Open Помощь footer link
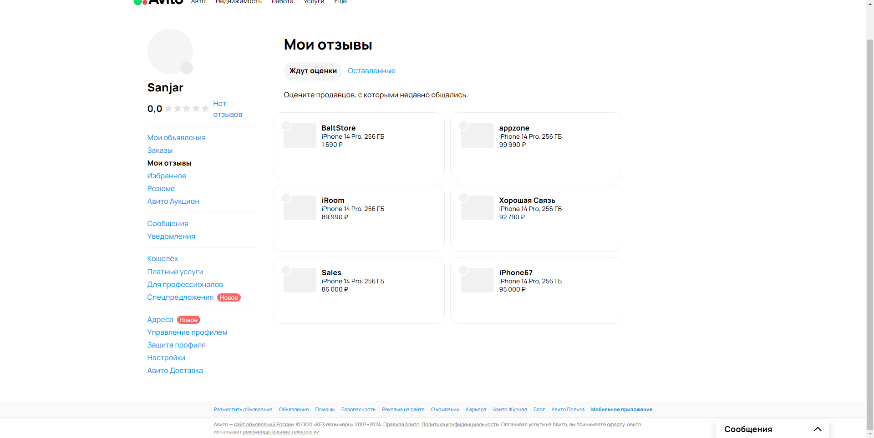 click(325, 409)
